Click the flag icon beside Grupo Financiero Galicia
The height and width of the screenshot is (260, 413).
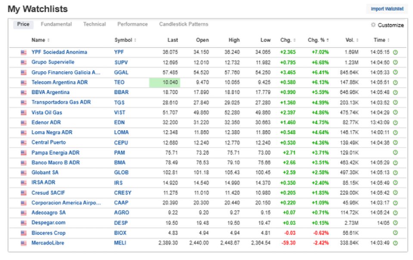click(x=24, y=72)
